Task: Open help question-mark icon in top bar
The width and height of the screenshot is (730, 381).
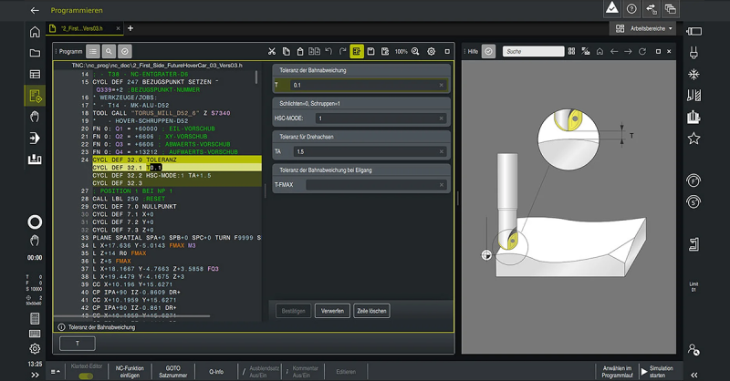Action: click(x=631, y=8)
